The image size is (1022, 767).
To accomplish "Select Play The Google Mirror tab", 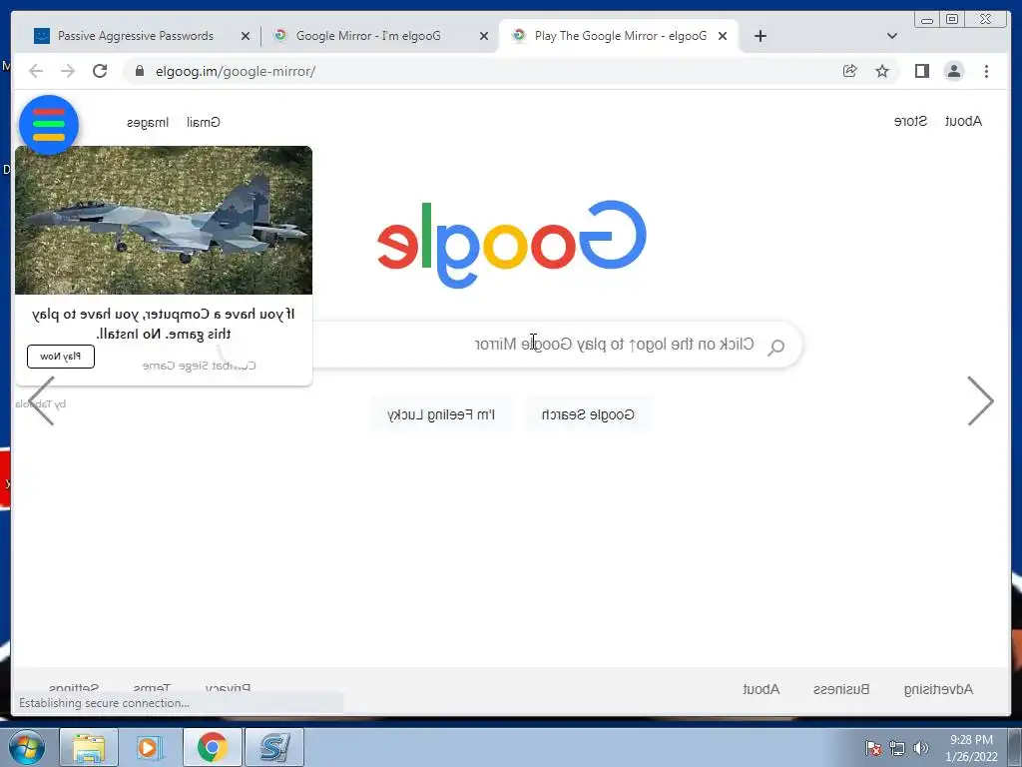I will [621, 36].
